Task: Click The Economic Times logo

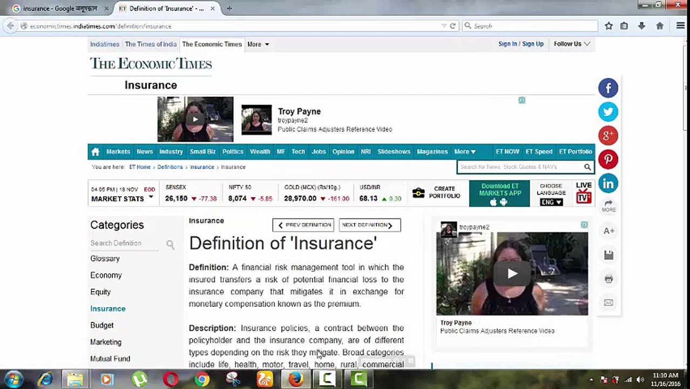Action: pos(151,64)
